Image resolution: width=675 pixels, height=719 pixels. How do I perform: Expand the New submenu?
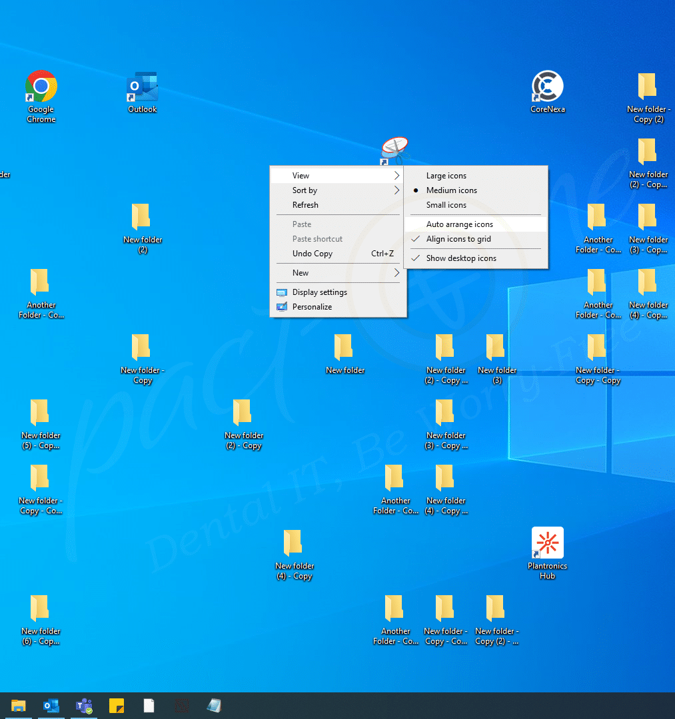(300, 272)
